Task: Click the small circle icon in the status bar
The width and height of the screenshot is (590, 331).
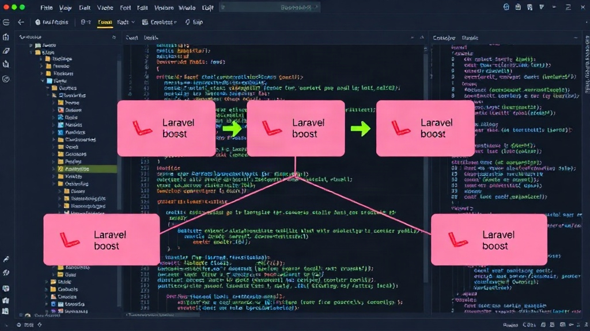Action: [19, 325]
